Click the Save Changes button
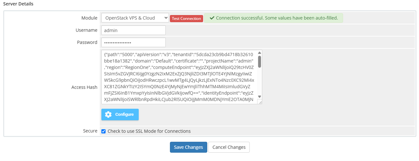 (x=188, y=147)
